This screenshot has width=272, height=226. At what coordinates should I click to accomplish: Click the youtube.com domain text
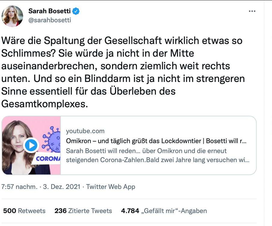pos(85,131)
